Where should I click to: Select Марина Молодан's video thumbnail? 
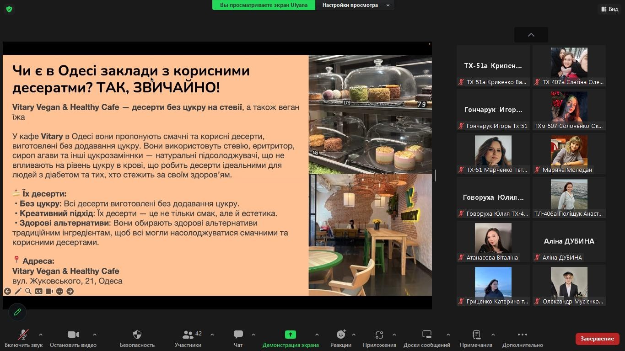(x=569, y=154)
